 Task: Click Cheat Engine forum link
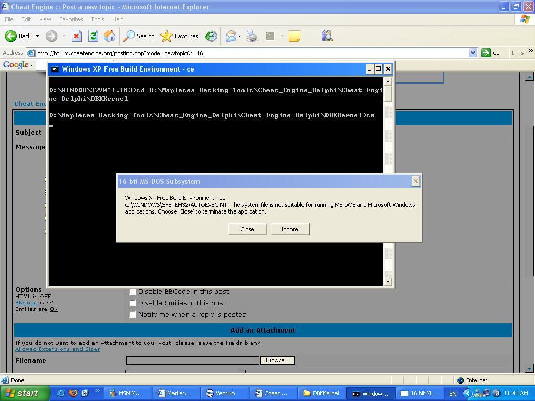(30, 104)
